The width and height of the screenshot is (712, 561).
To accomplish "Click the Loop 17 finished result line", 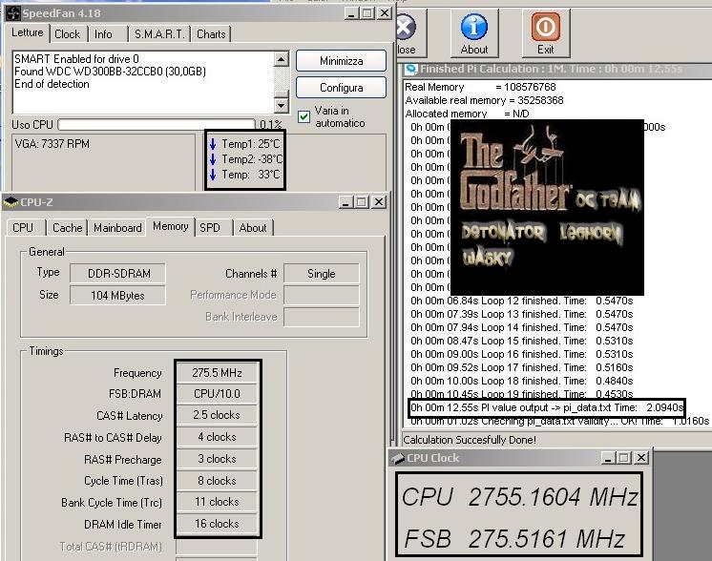I will coord(522,367).
